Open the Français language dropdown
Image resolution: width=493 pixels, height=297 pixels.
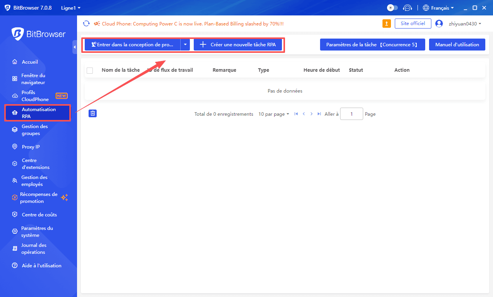(438, 7)
